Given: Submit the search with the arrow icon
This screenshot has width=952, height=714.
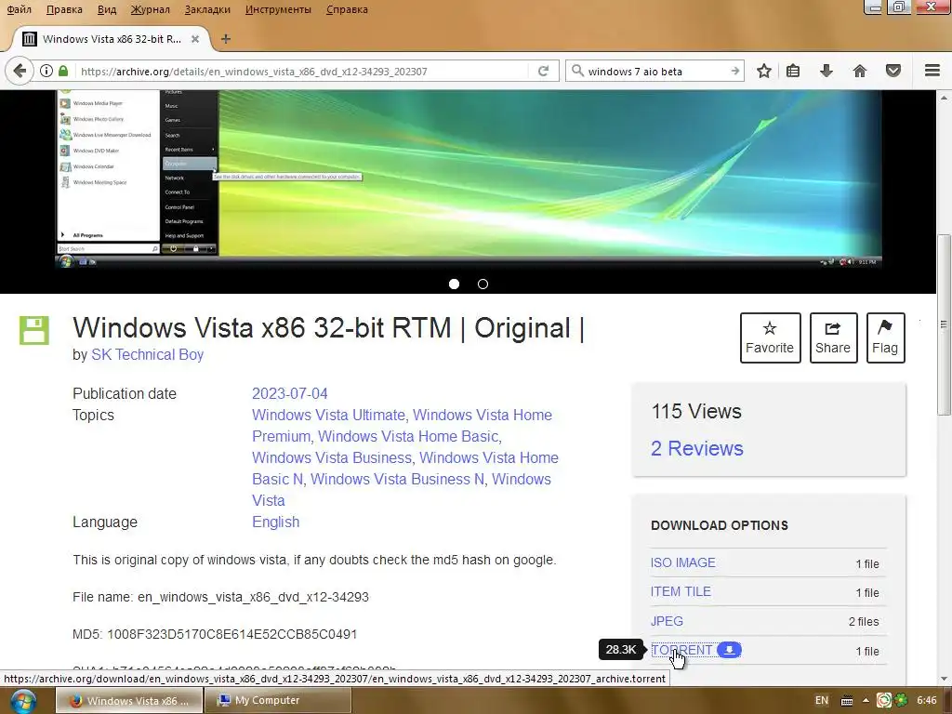Looking at the screenshot, I should point(734,71).
